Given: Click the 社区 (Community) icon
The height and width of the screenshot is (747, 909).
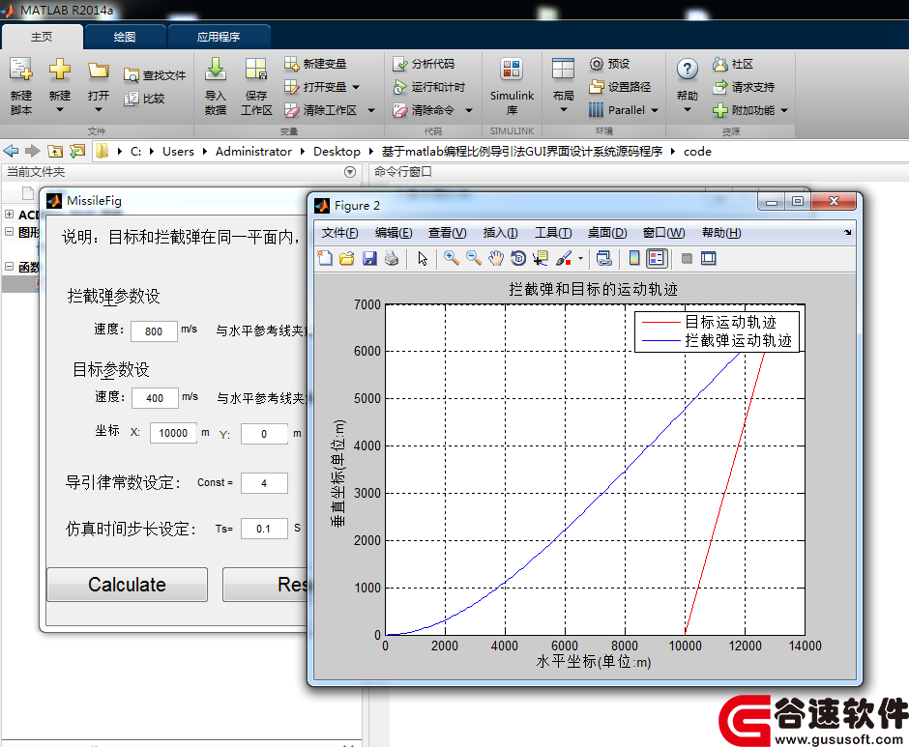Looking at the screenshot, I should (720, 64).
